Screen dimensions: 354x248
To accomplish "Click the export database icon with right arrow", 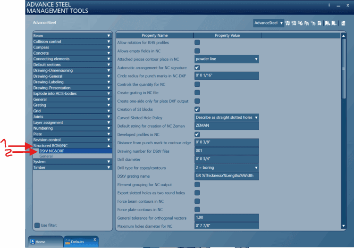I will pos(328,23).
